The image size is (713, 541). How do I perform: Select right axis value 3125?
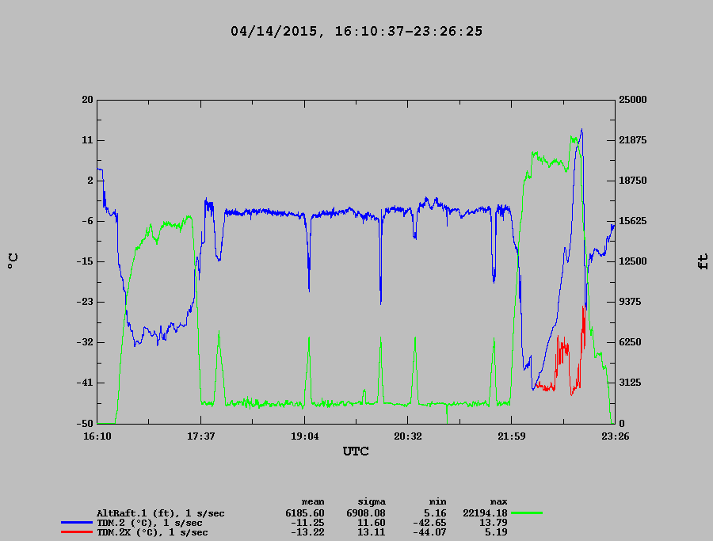pyautogui.click(x=631, y=383)
